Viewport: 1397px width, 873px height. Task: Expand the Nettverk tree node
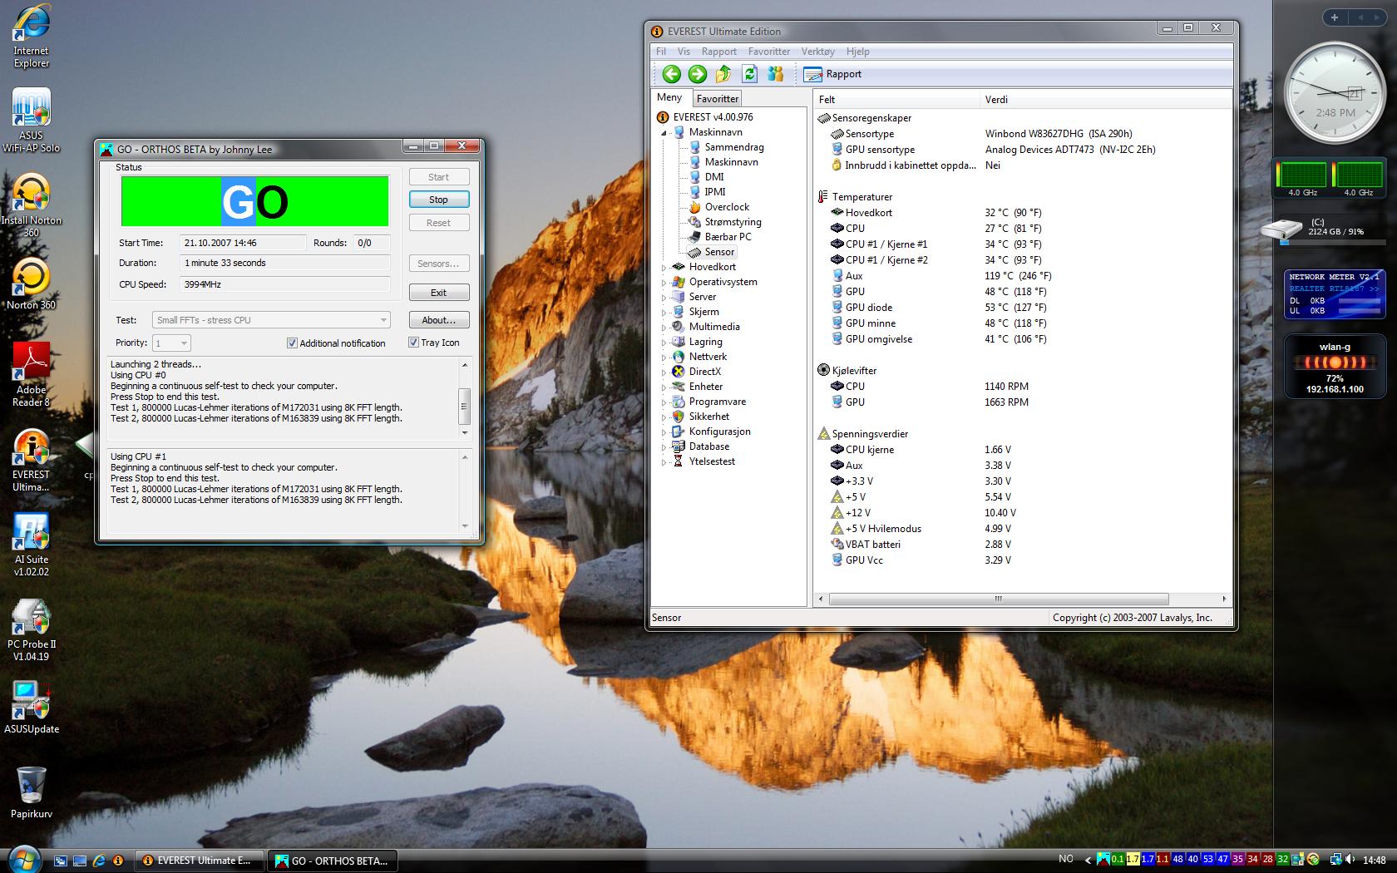(x=664, y=358)
